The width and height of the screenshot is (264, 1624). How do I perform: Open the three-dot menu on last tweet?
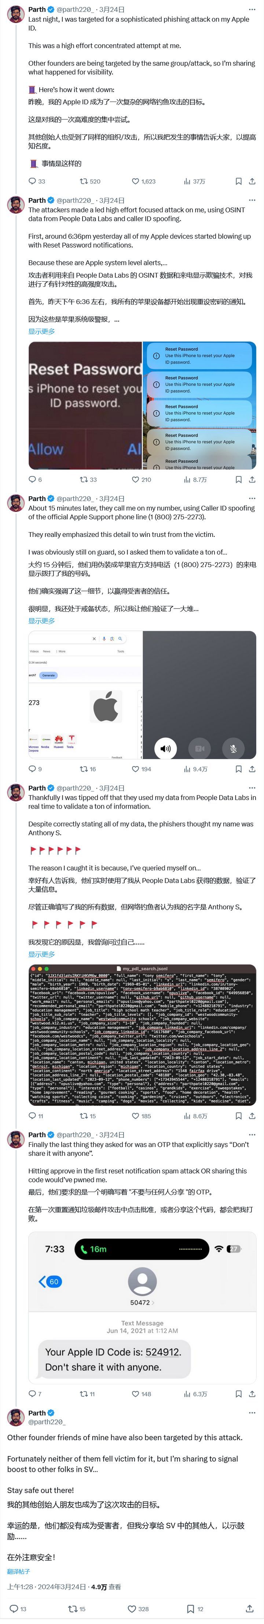point(252,1412)
